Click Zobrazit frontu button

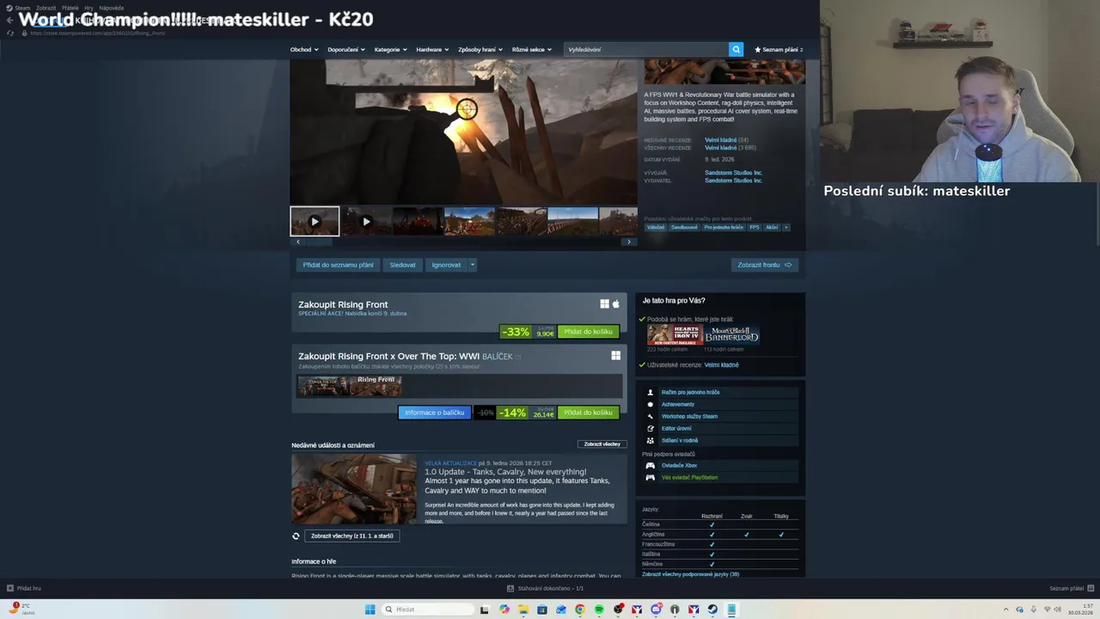point(765,265)
